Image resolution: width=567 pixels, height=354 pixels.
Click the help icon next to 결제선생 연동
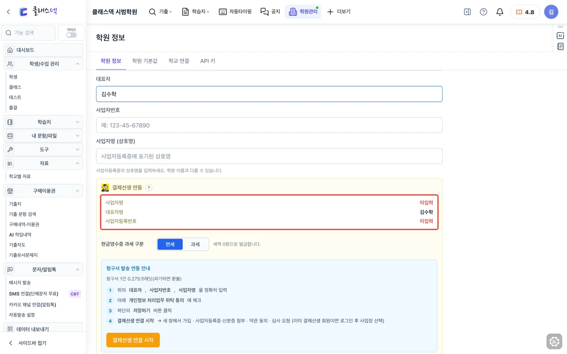149,188
